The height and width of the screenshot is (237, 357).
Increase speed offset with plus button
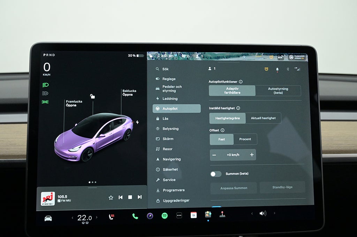click(x=252, y=155)
